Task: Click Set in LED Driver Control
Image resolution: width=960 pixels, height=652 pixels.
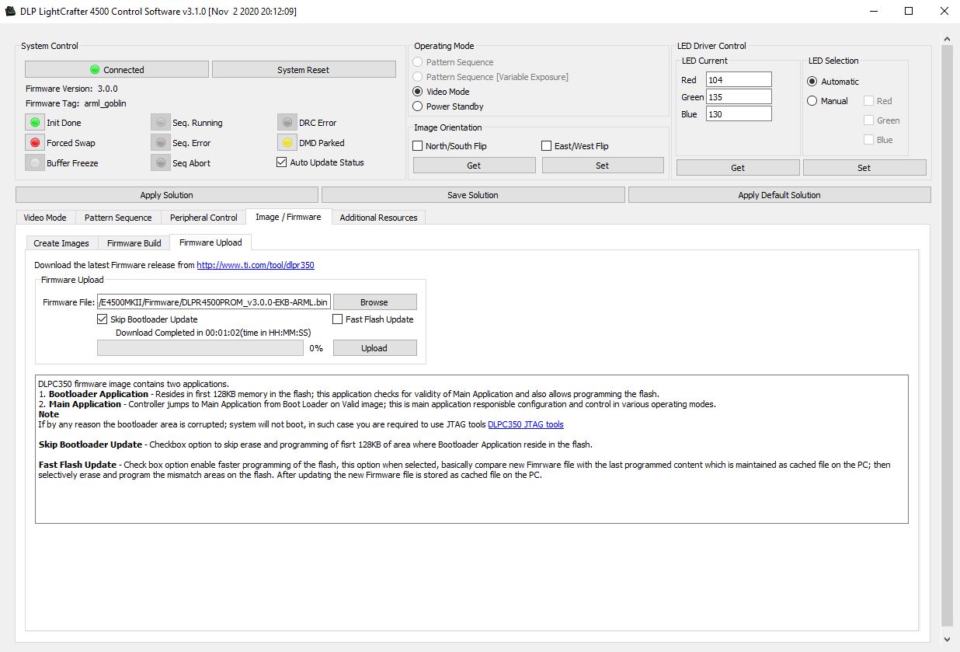Action: (x=864, y=168)
